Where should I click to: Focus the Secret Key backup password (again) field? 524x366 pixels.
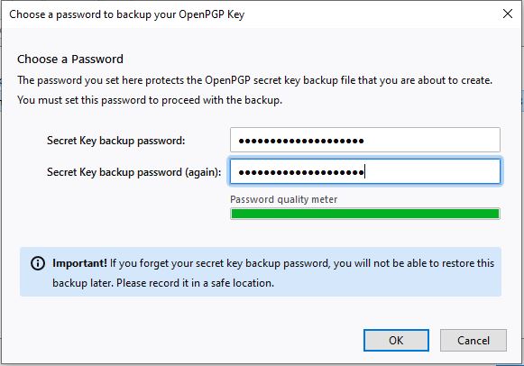click(365, 171)
